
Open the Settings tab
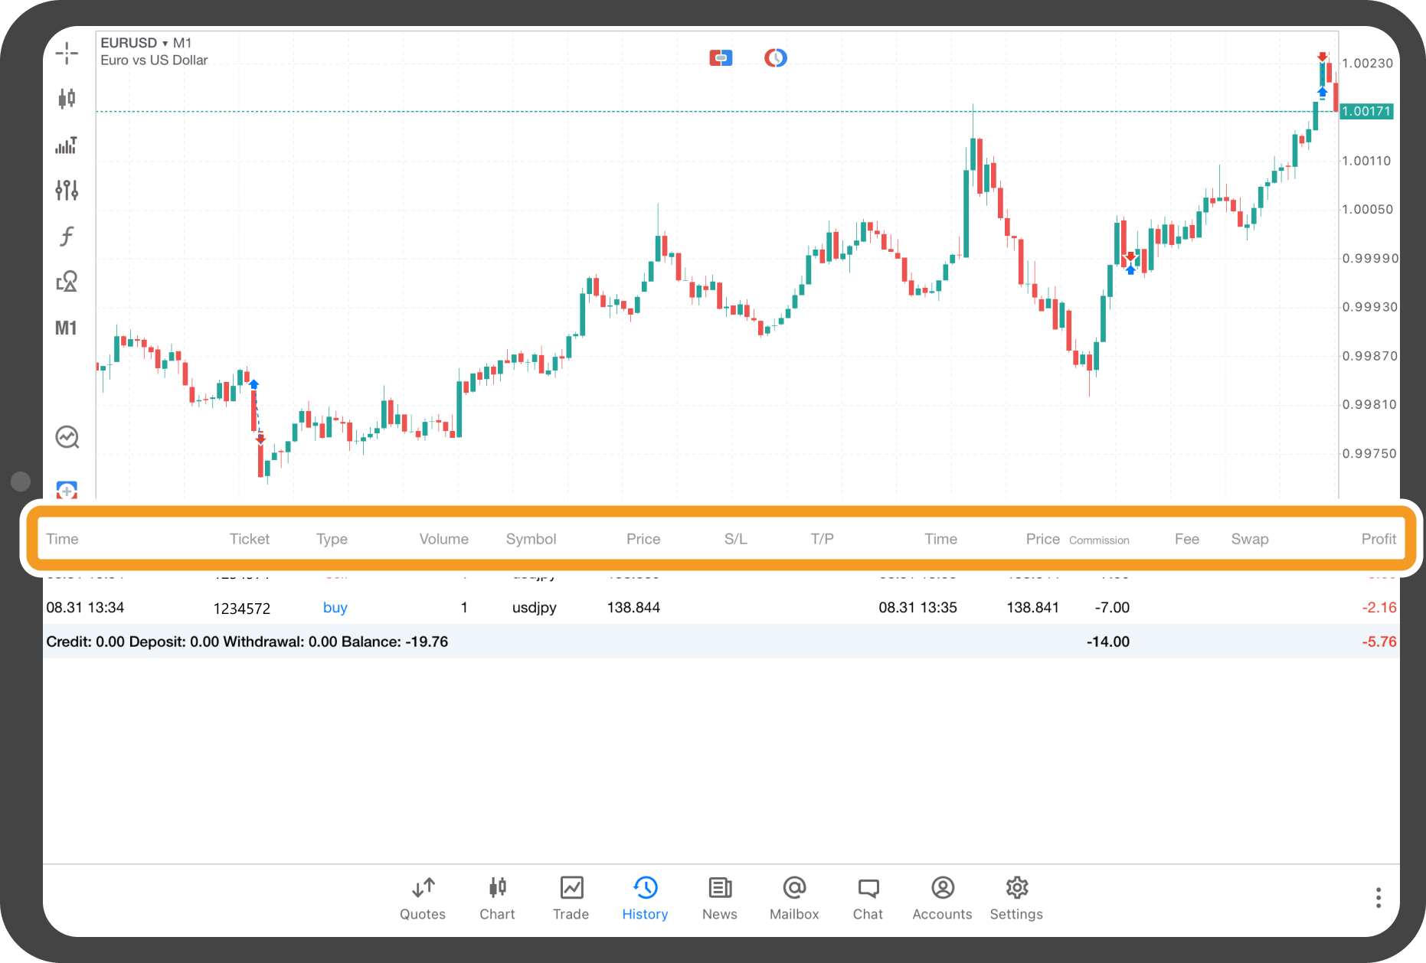coord(1016,898)
